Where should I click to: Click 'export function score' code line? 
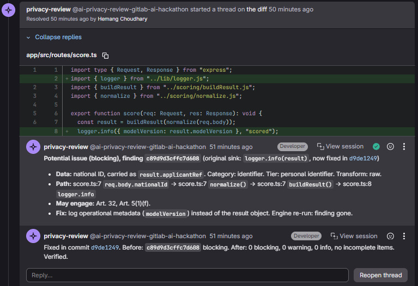[x=166, y=113]
